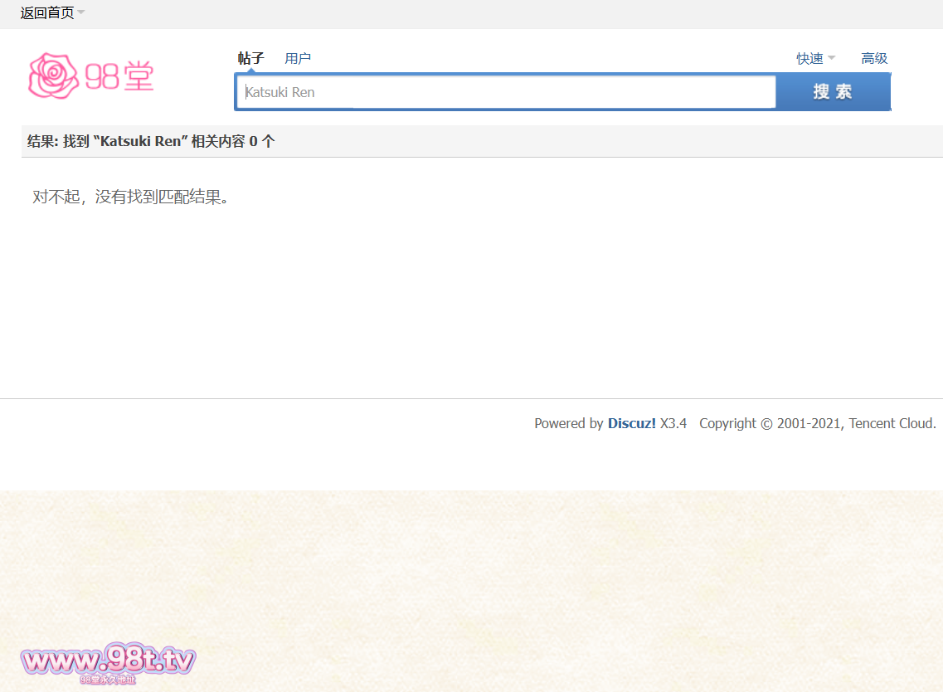Screen dimensions: 943x692
Task: Click the quoted “Katsuki Ren” in results header
Action: click(140, 141)
